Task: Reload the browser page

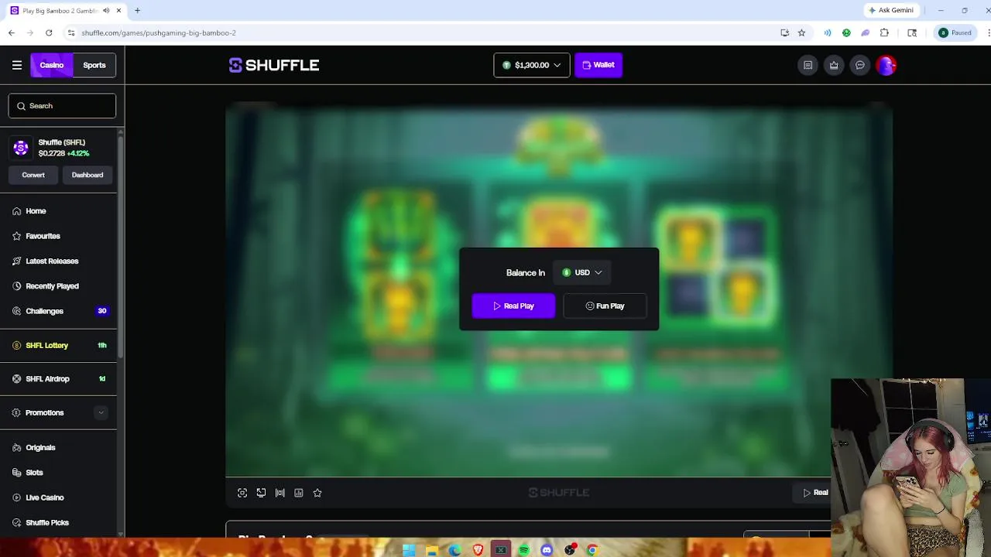Action: 49,32
